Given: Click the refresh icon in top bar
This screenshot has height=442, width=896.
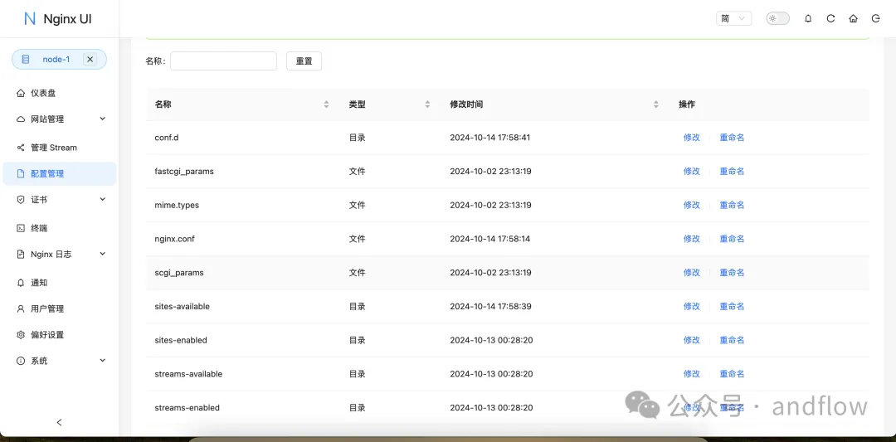Looking at the screenshot, I should click(x=830, y=18).
